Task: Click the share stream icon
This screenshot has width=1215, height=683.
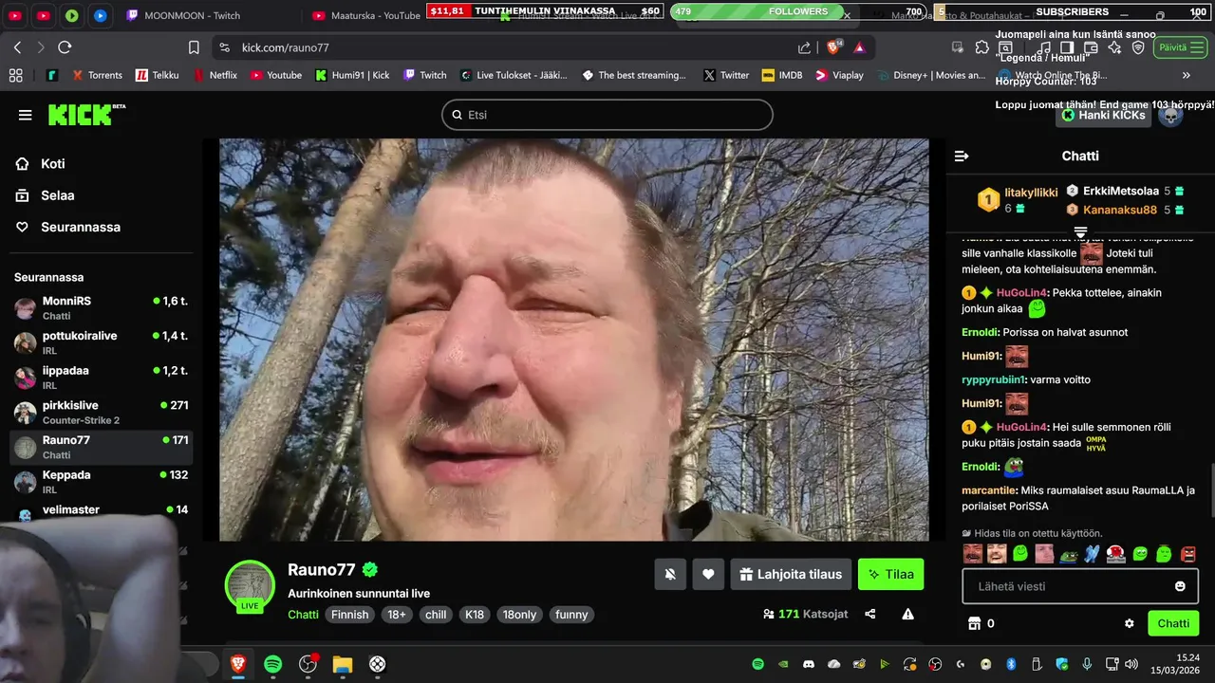Action: (869, 614)
